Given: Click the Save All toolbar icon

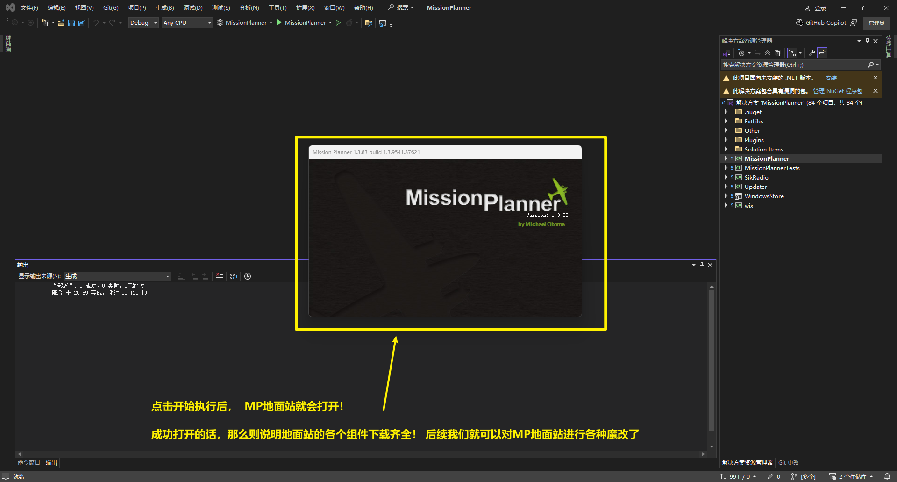Looking at the screenshot, I should pos(82,23).
